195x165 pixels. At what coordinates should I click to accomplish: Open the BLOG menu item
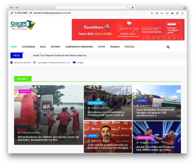(x=43, y=47)
